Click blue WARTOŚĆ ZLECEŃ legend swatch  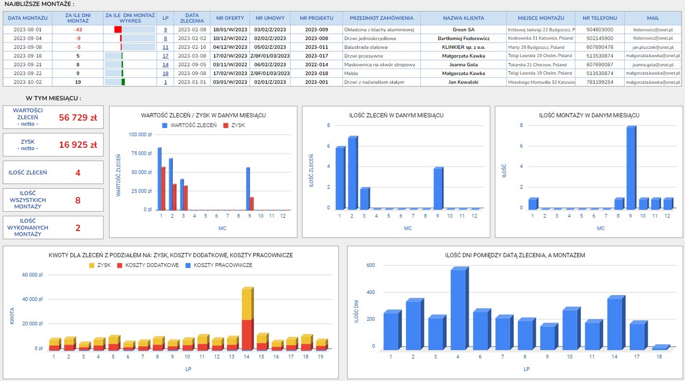(165, 126)
